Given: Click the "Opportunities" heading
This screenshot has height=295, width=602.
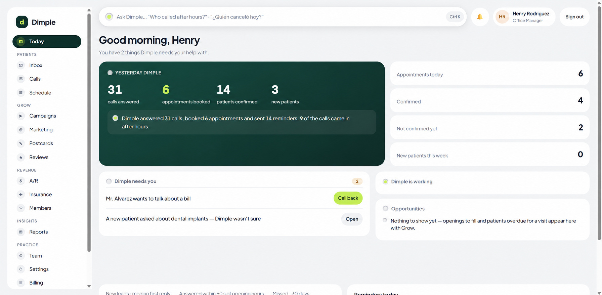Looking at the screenshot, I should pos(408,209).
